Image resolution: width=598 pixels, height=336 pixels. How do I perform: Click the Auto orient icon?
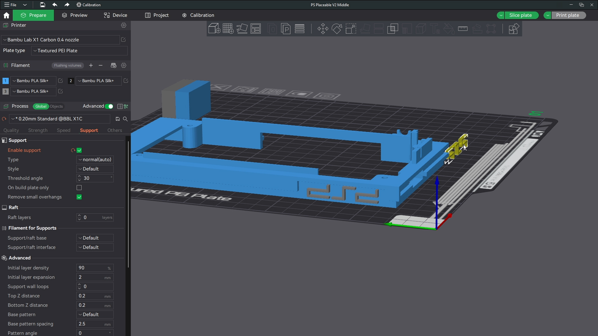tap(242, 29)
